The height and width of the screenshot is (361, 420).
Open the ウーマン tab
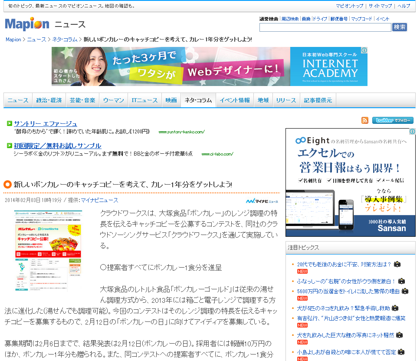(x=114, y=100)
